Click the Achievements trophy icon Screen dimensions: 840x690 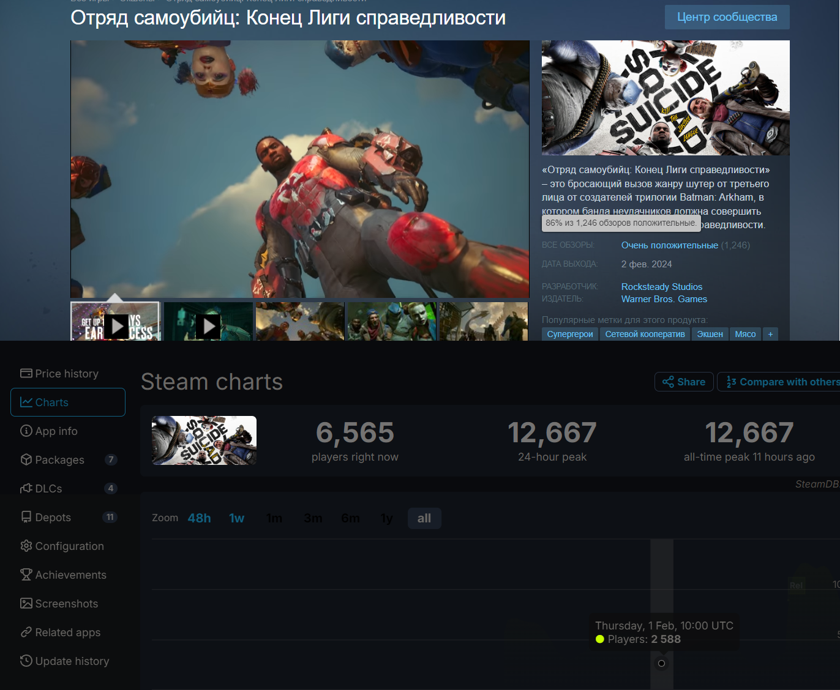[x=26, y=574]
